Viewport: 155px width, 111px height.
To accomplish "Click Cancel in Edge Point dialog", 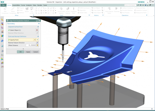I will tap(36, 52).
